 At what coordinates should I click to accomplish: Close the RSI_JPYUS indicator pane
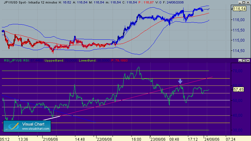point(248,60)
